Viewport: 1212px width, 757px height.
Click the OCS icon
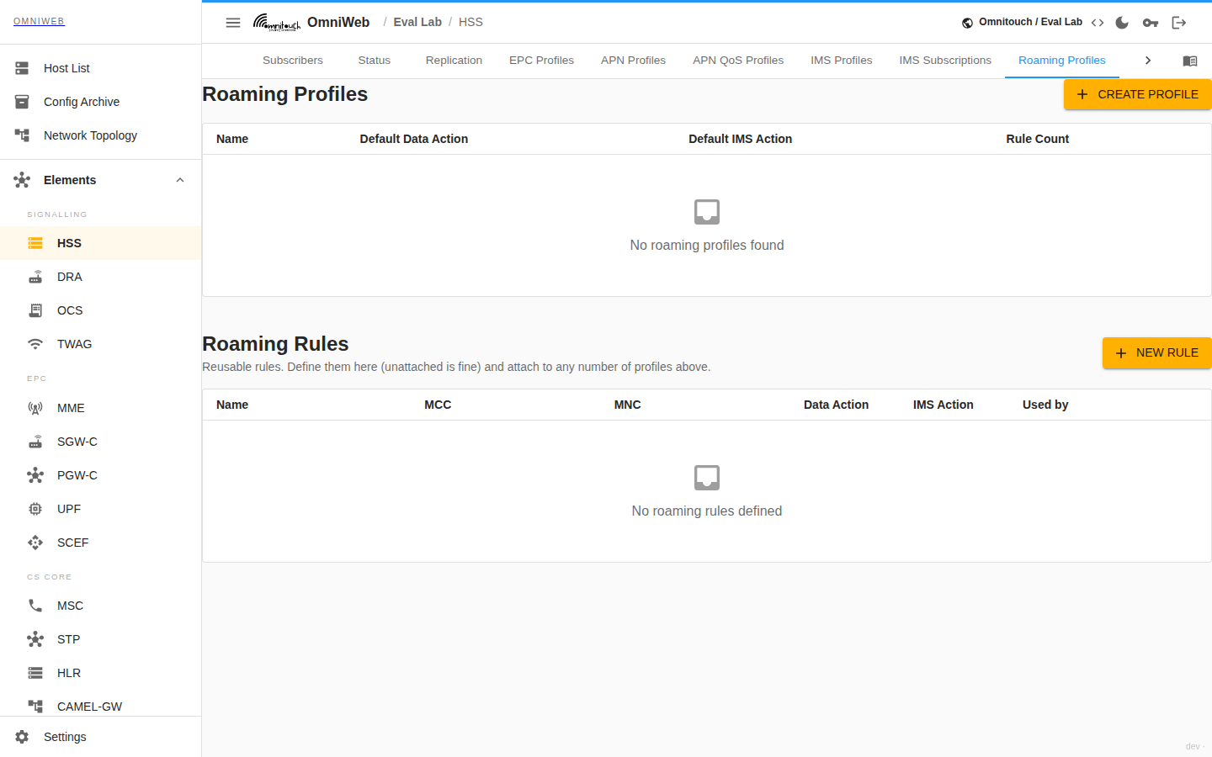pyautogui.click(x=35, y=310)
